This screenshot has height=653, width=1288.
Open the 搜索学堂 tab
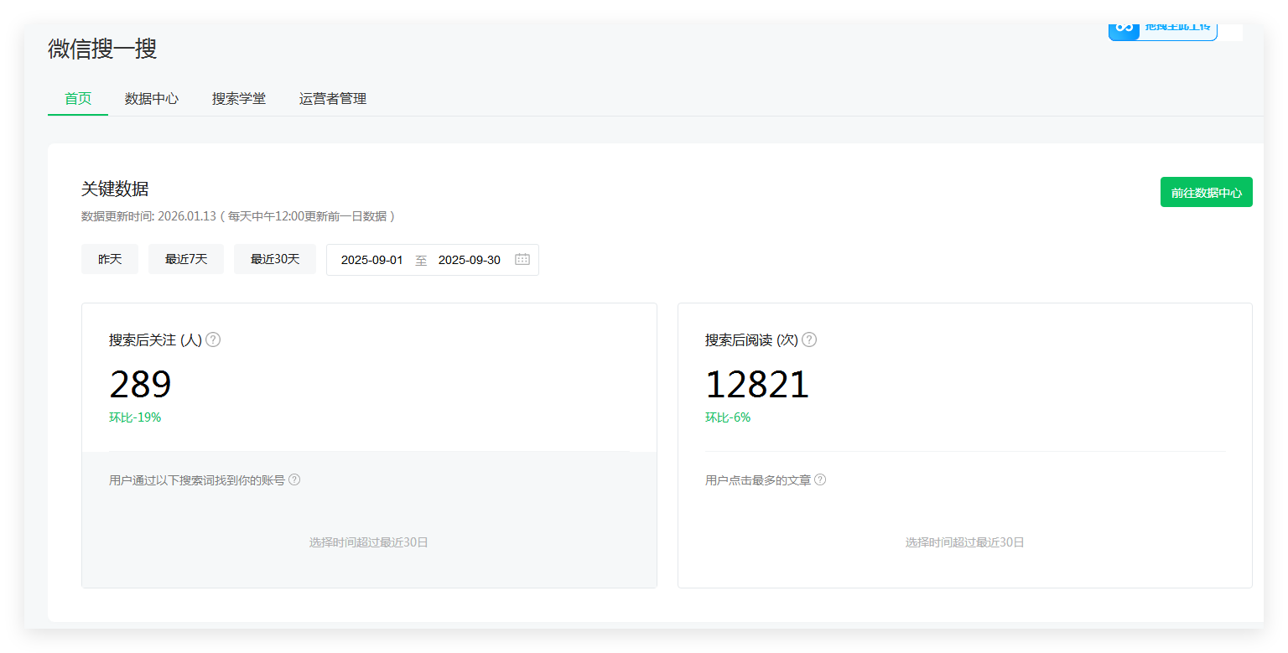point(239,99)
